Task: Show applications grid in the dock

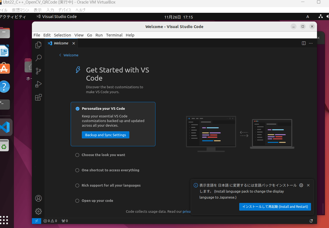Action: 4,220
